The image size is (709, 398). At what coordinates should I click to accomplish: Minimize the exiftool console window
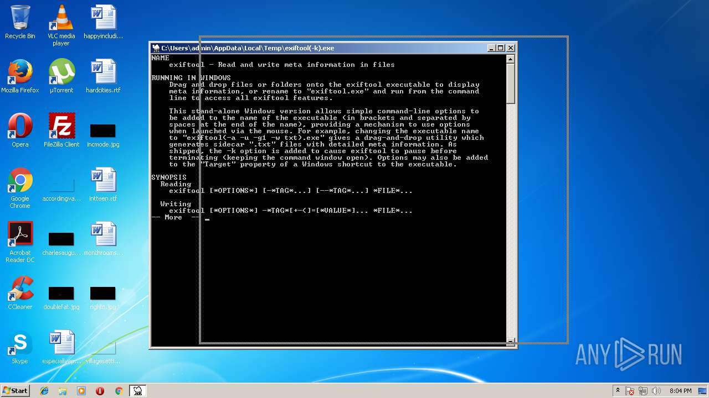(491, 48)
